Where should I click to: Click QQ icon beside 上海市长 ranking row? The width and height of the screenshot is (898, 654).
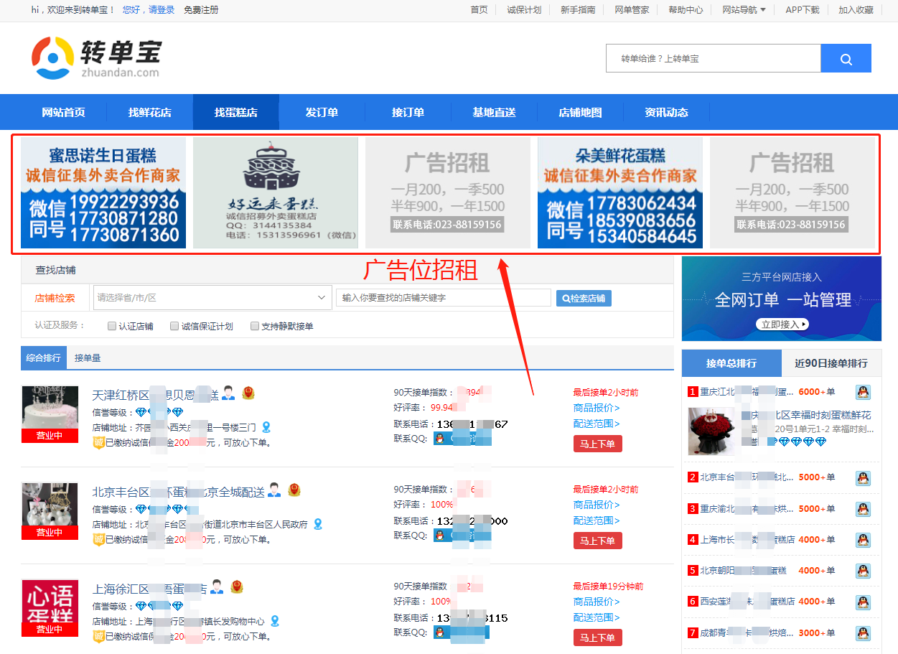(863, 540)
